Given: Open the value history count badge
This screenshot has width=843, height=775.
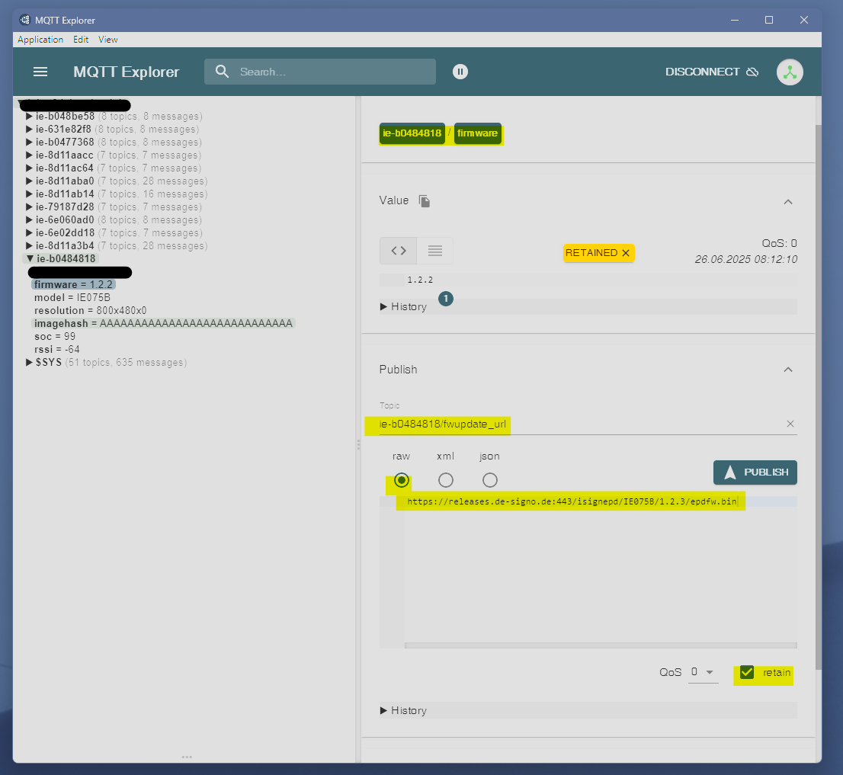Looking at the screenshot, I should (446, 299).
